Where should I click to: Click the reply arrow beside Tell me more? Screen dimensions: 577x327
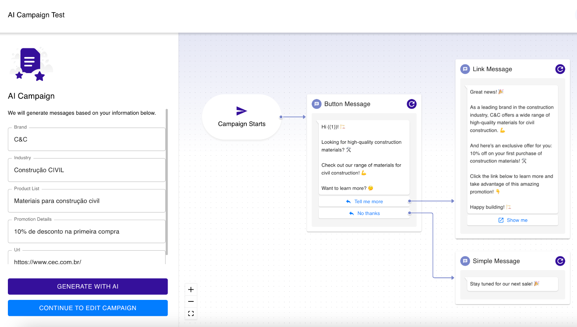348,202
